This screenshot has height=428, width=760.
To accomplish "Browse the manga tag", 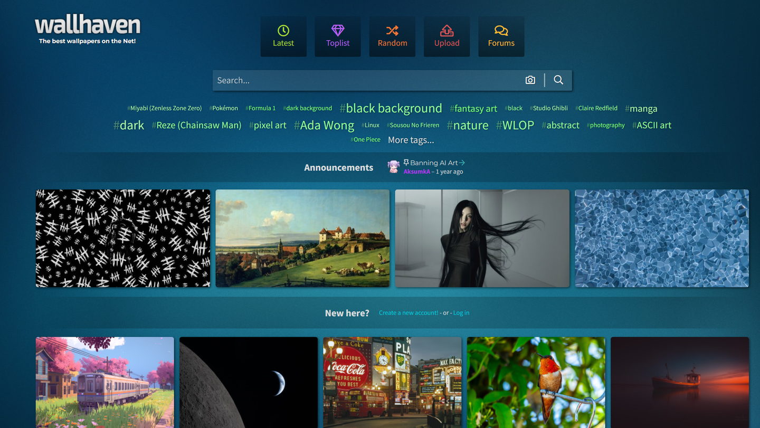I will [x=641, y=109].
